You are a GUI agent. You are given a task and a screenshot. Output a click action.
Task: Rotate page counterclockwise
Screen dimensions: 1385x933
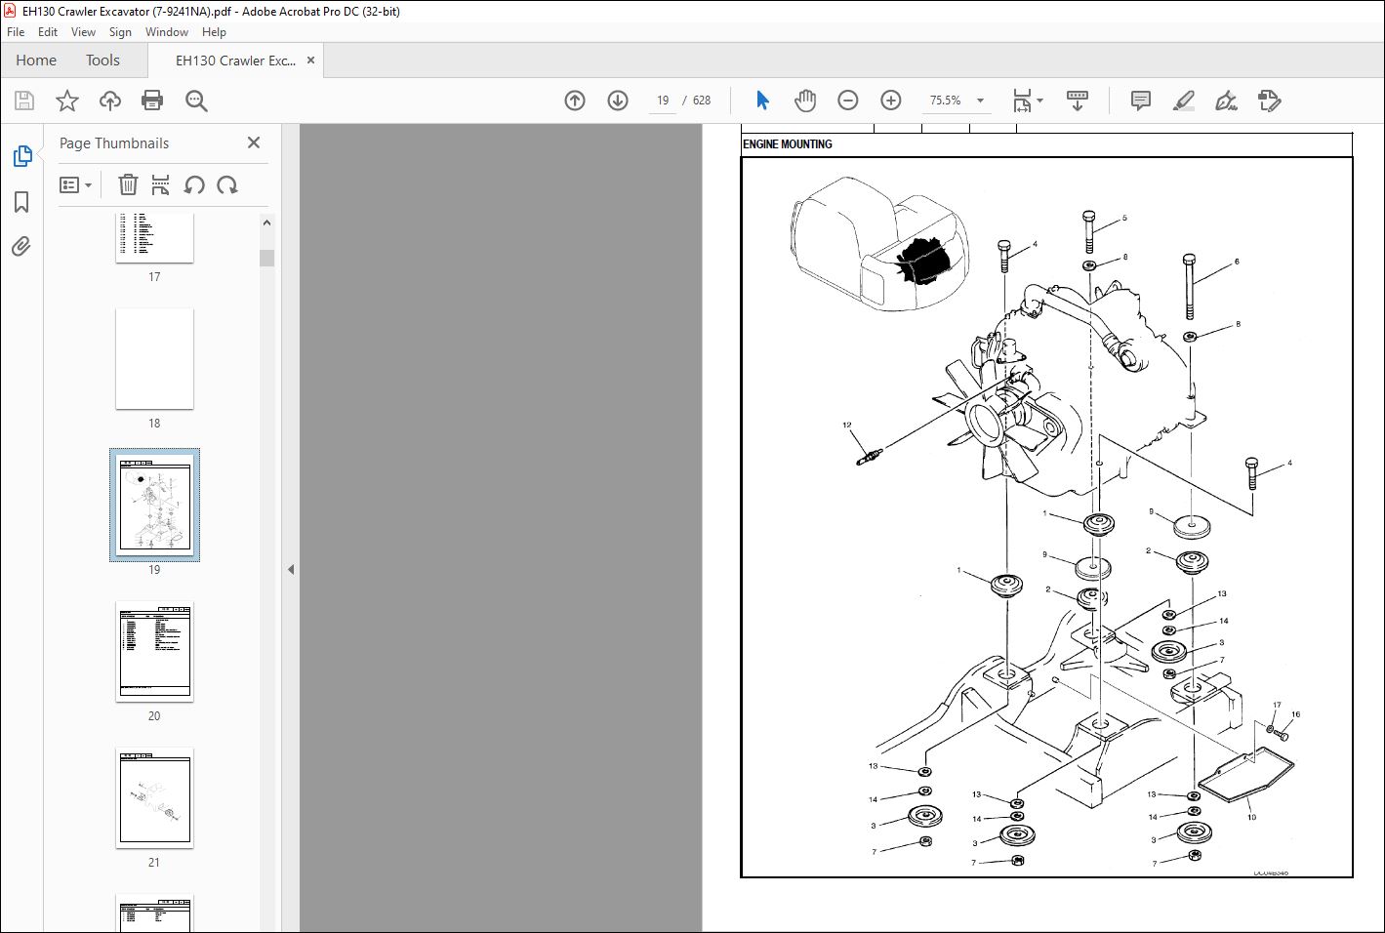194,184
